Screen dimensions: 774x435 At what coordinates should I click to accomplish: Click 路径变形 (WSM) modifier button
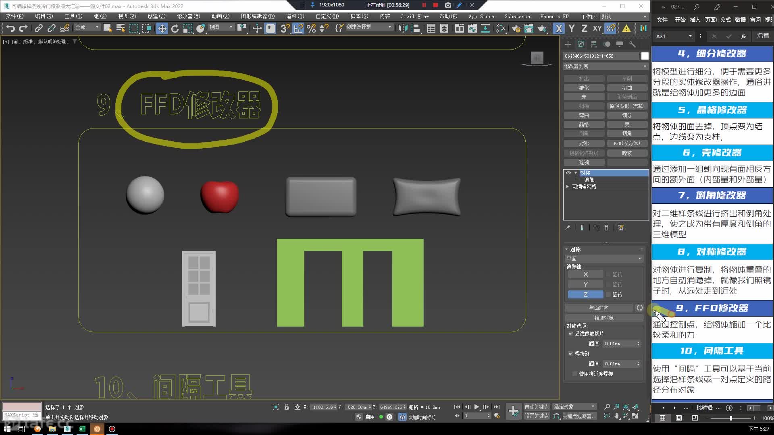click(627, 106)
